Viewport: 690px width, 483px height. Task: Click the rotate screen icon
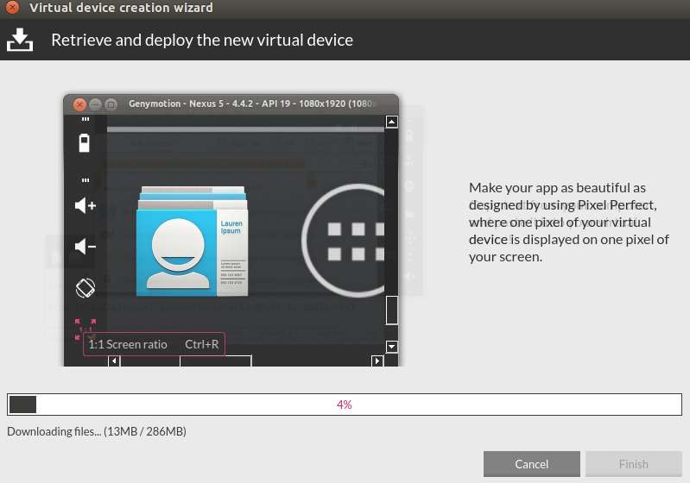click(85, 288)
